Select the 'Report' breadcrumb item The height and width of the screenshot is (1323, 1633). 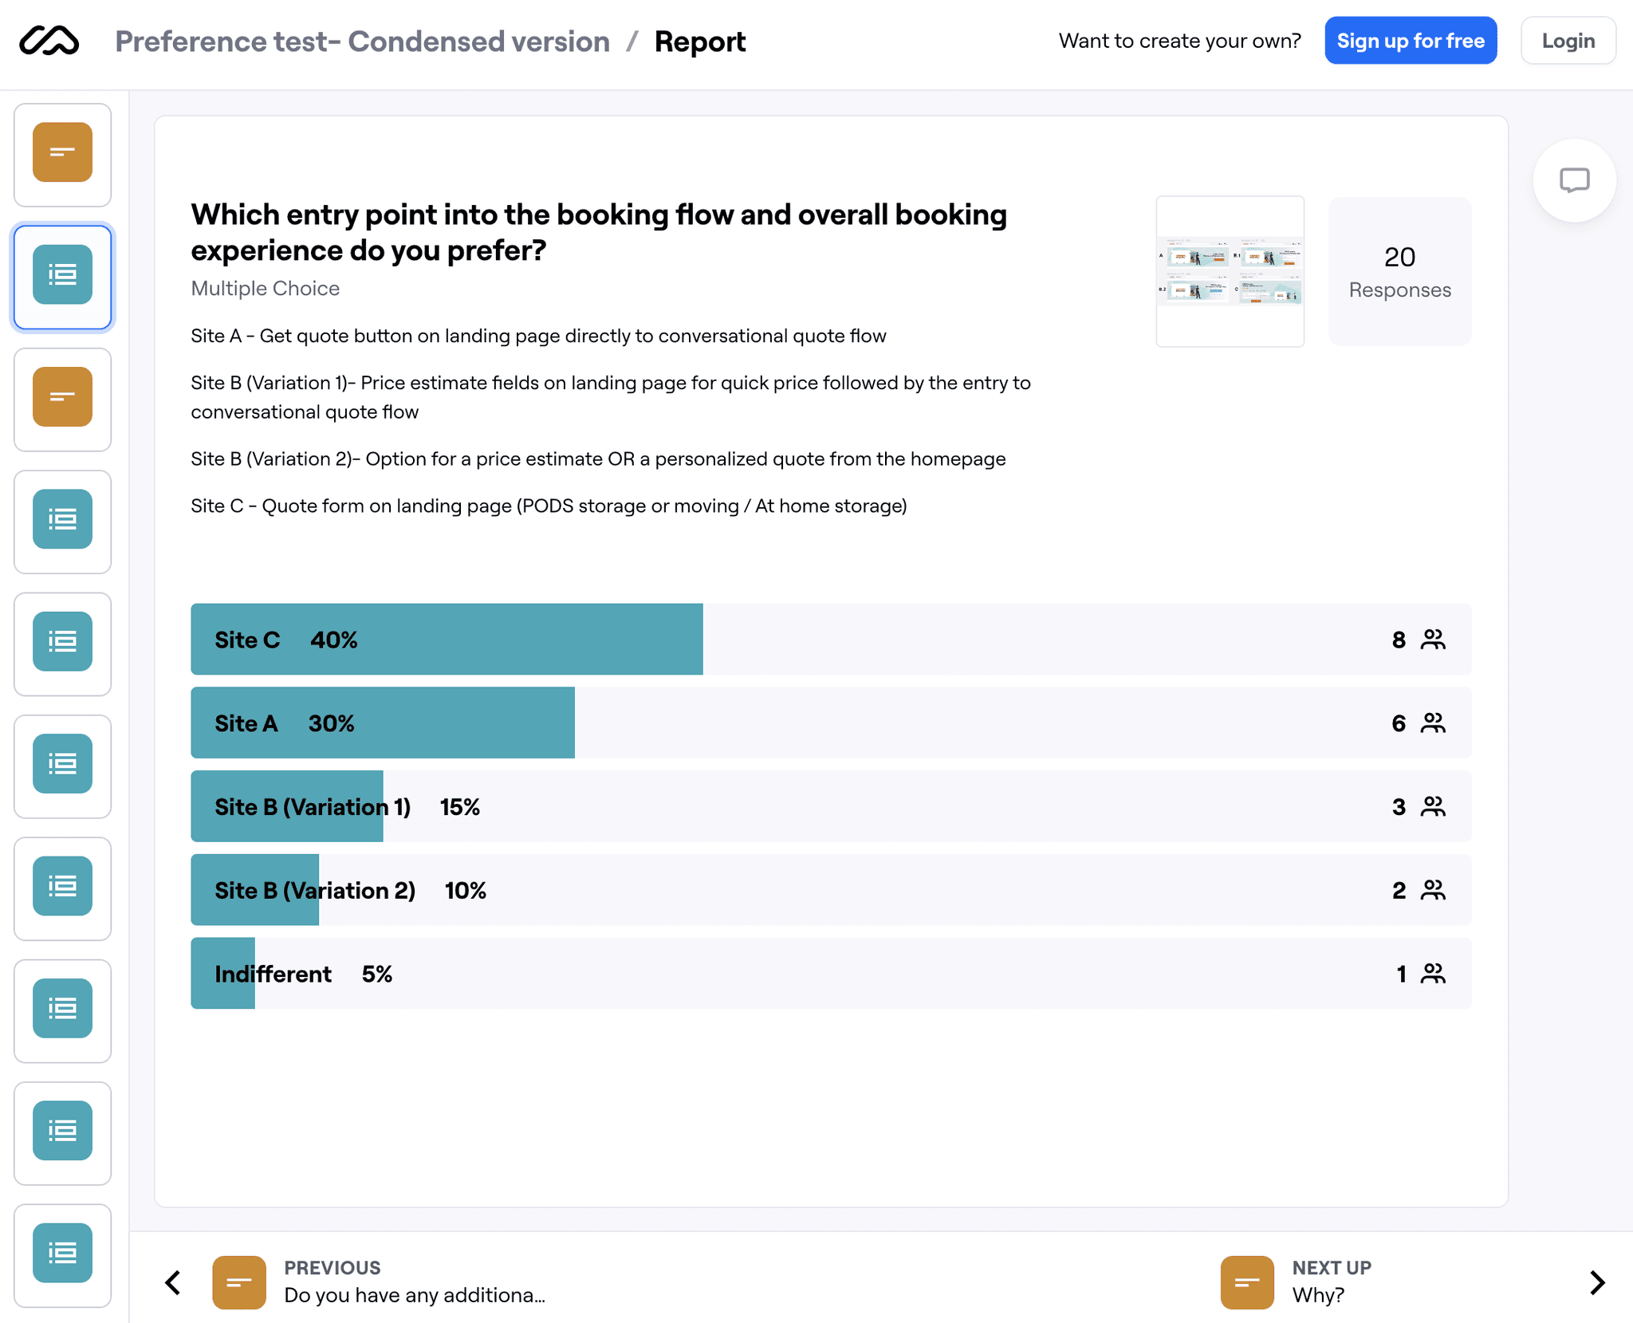pos(700,41)
